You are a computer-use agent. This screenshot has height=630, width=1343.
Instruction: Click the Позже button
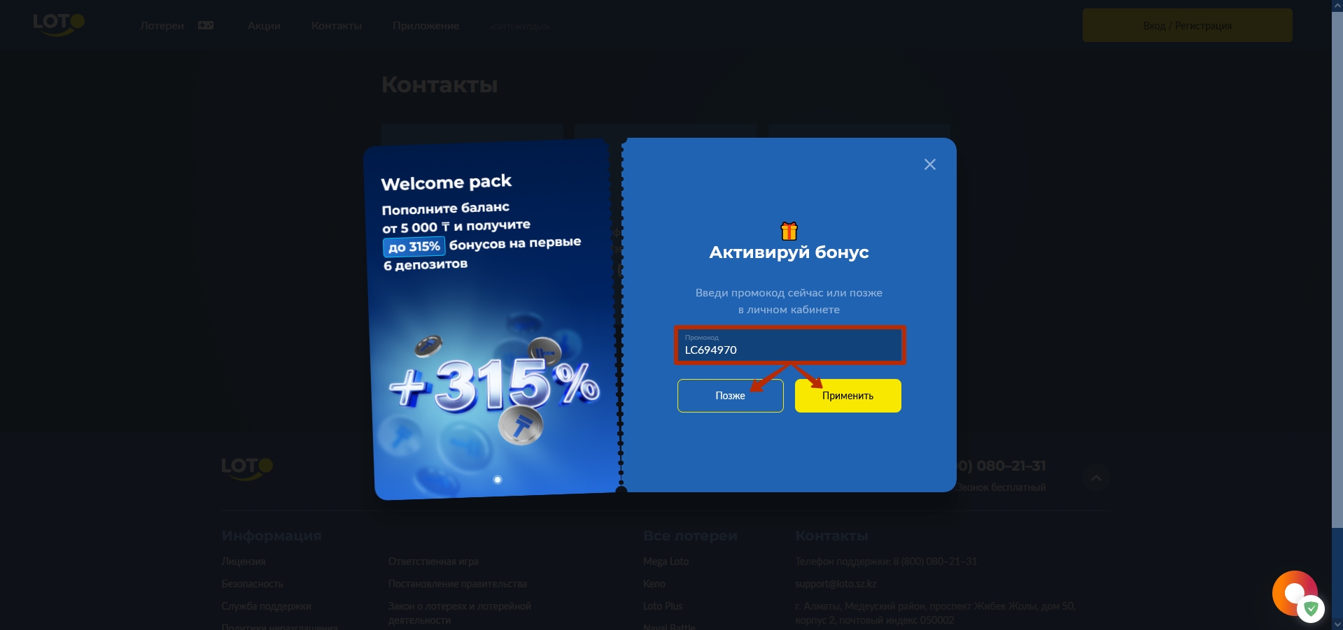[x=730, y=396]
